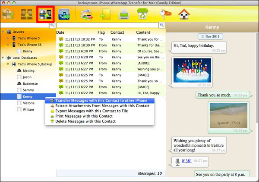Choose Export Messages with this Contact to File
Viewport: 259px width, 182px height.
point(100,111)
